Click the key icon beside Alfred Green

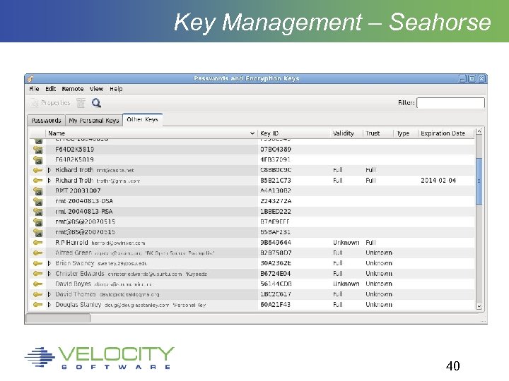[37, 253]
